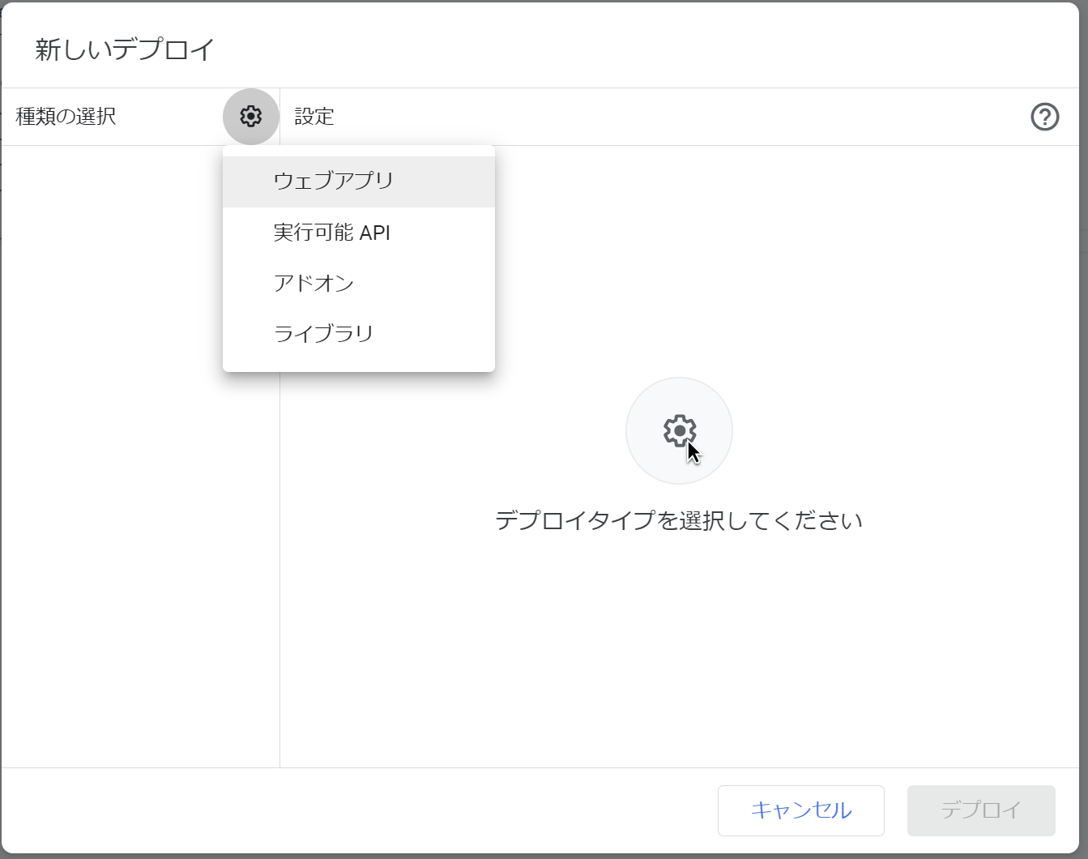This screenshot has height=859, width=1088.
Task: Click blank area below the placeholder message
Action: [679, 648]
